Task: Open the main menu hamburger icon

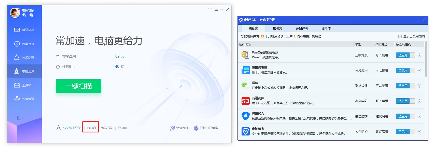Action: click(216, 9)
